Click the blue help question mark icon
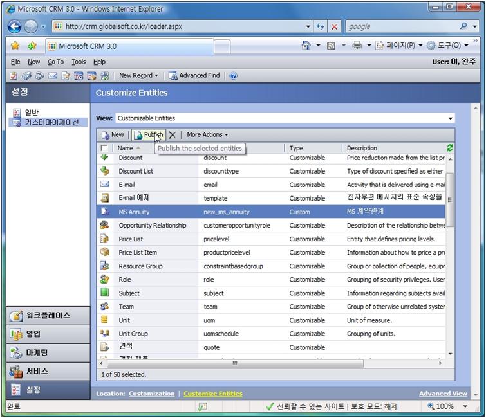This screenshot has width=486, height=418. point(234,75)
